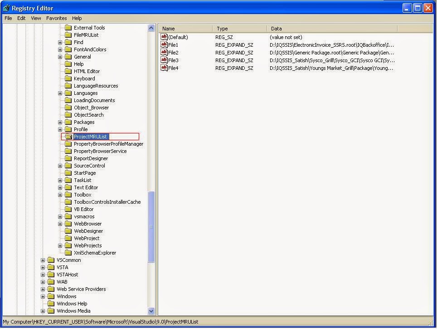The width and height of the screenshot is (437, 329).
Task: Open the Edit menu
Action: (x=21, y=18)
